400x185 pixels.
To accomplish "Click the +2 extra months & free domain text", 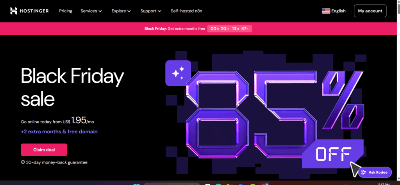I will point(59,132).
